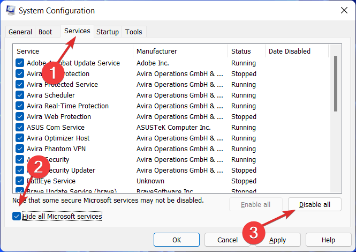Image resolution: width=356 pixels, height=252 pixels.
Task: Open the Boot tab
Action: click(x=46, y=32)
